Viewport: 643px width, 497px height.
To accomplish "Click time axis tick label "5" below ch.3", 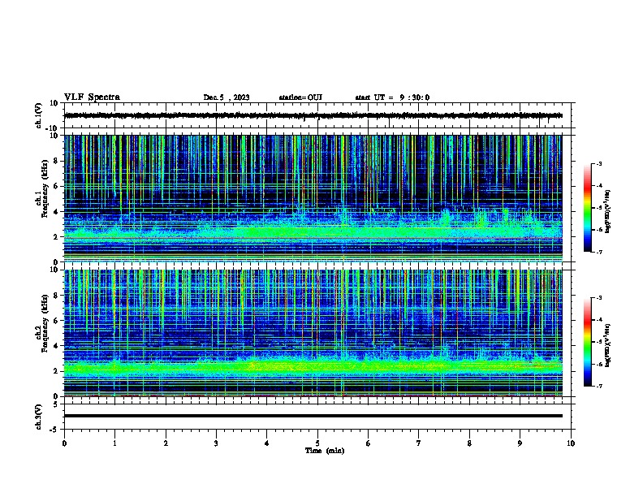I will pyautogui.click(x=317, y=443).
